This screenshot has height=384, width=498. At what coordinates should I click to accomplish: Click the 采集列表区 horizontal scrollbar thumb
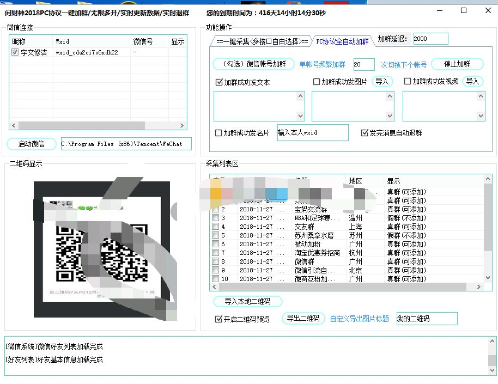point(342,287)
